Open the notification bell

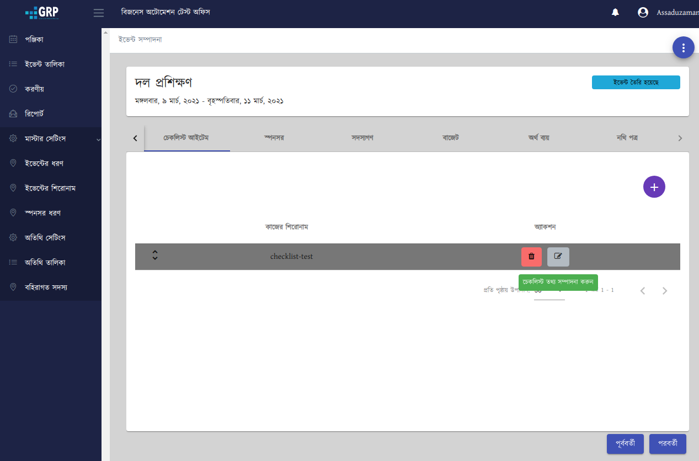(x=615, y=13)
